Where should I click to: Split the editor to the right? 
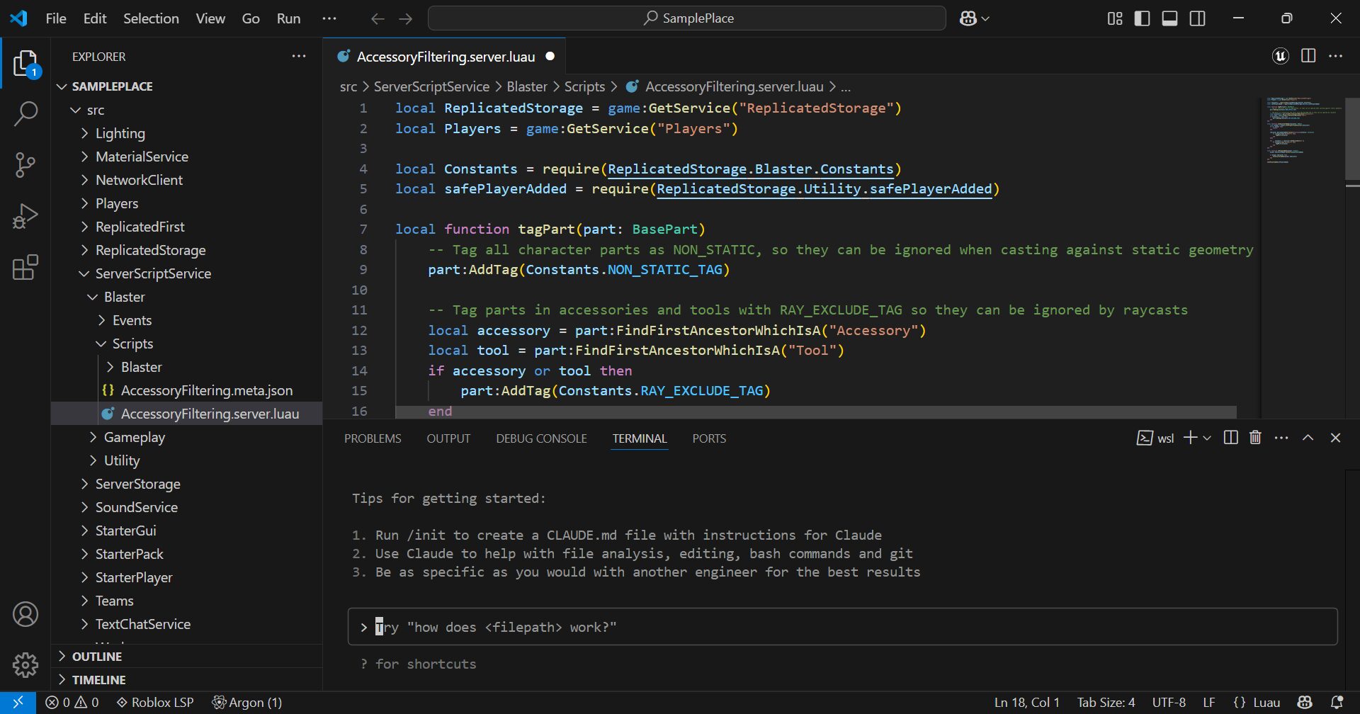pyautogui.click(x=1308, y=56)
